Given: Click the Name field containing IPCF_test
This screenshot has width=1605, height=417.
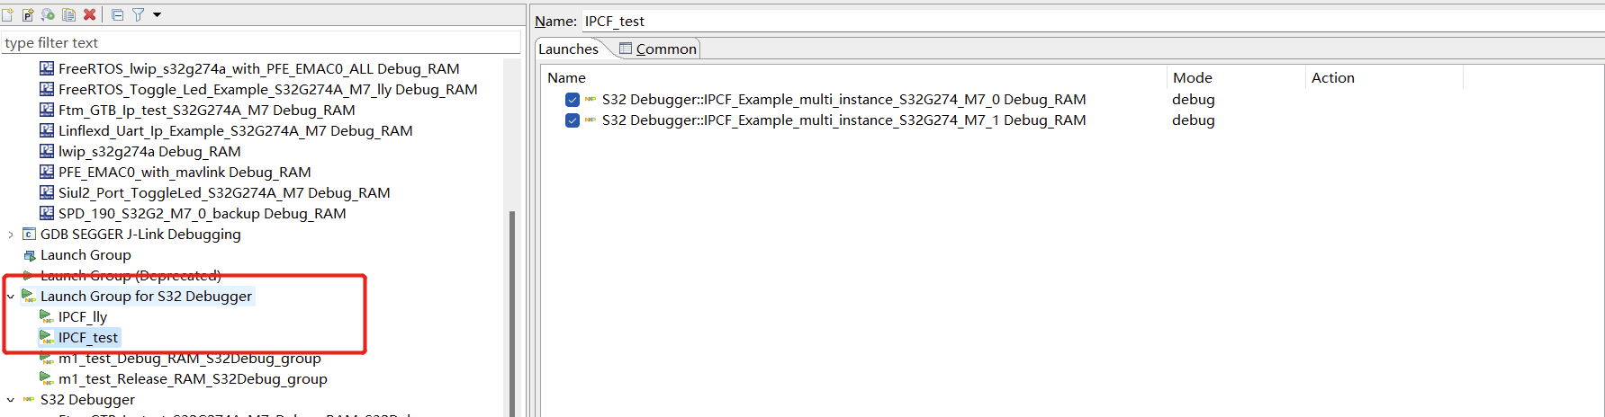Looking at the screenshot, I should (x=1080, y=21).
